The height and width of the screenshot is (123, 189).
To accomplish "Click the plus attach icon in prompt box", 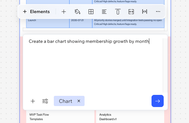I will [33, 101].
